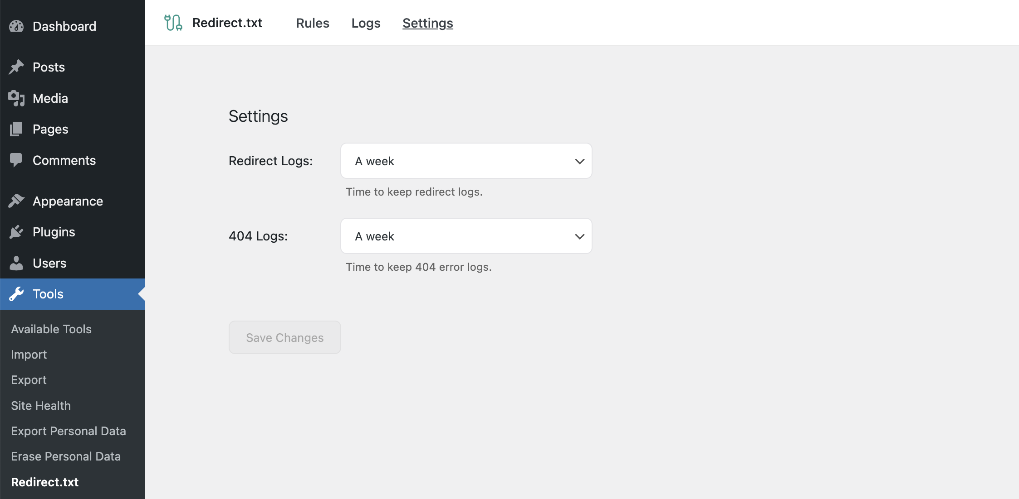This screenshot has width=1019, height=499.
Task: Click the Export Personal Data item
Action: click(68, 430)
